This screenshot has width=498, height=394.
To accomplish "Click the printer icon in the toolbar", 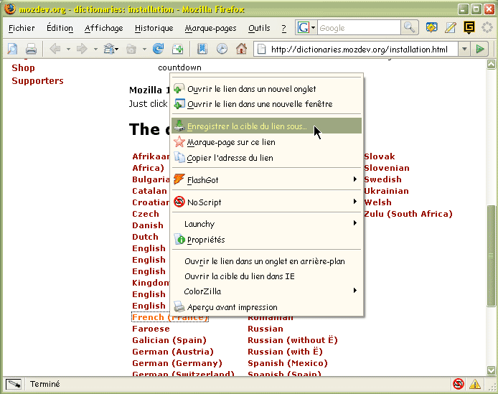I will [x=31, y=50].
